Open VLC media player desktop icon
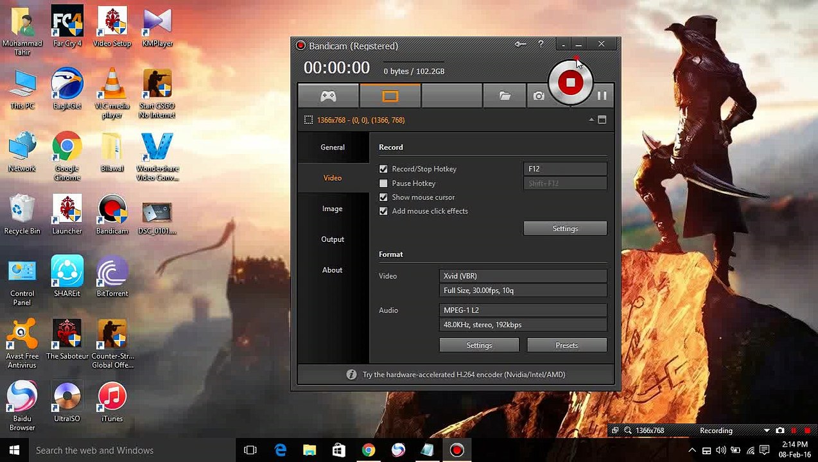Viewport: 818px width, 462px height. pyautogui.click(x=112, y=94)
